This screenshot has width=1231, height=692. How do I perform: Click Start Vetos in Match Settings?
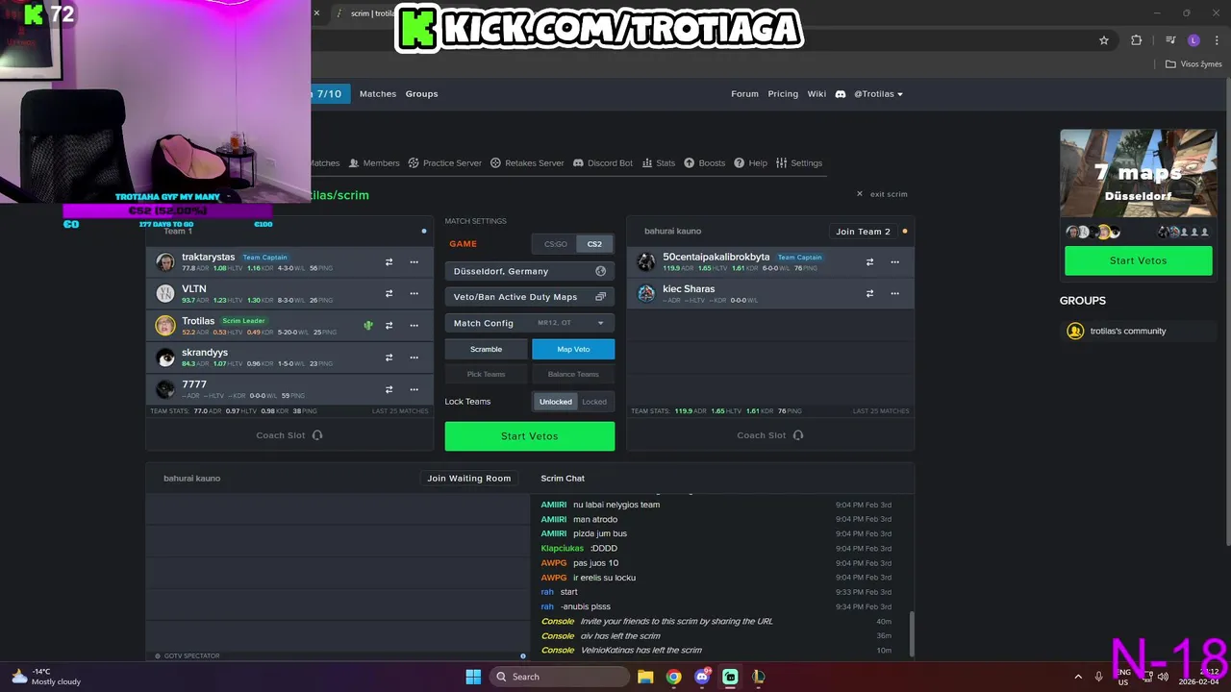[x=529, y=436]
